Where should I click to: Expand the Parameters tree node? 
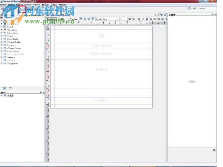[1, 24]
